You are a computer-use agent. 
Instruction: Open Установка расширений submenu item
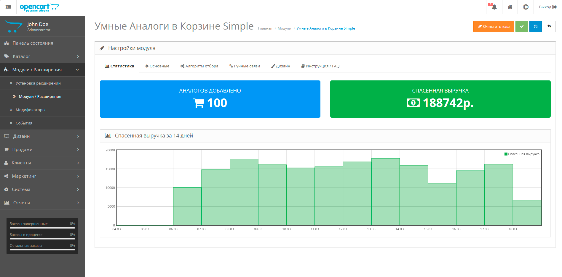[38, 83]
